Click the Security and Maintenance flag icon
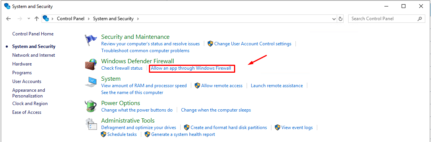The height and width of the screenshot is (142, 431). [x=91, y=40]
